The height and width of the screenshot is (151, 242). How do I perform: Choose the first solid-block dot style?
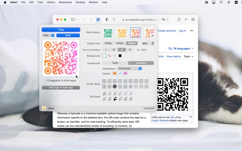(104, 94)
